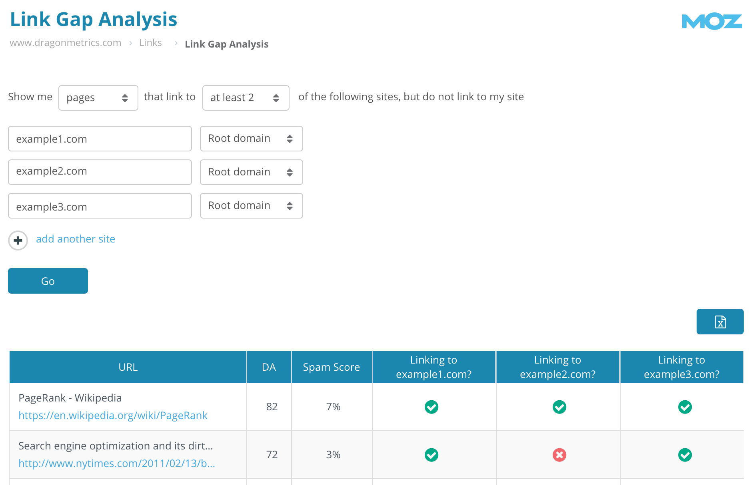Viewport: 751px width, 485px height.
Task: Click the red X in the nytimes example2.com cell
Action: [559, 455]
